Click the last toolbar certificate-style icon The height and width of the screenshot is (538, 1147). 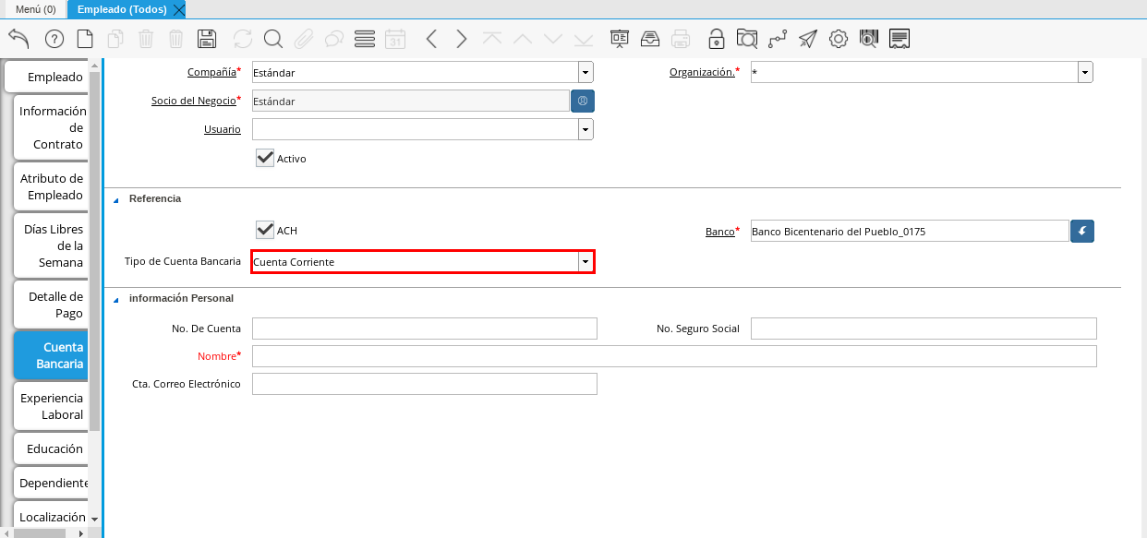coord(899,39)
